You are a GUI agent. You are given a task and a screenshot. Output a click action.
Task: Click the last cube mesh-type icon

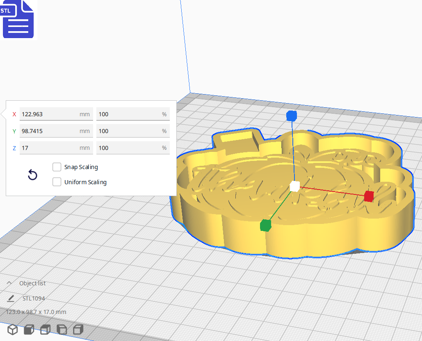[77, 330]
